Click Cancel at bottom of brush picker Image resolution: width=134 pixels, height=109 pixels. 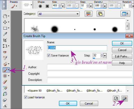(89, 104)
